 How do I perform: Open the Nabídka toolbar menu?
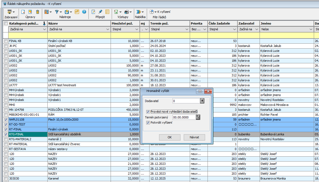(140, 12)
